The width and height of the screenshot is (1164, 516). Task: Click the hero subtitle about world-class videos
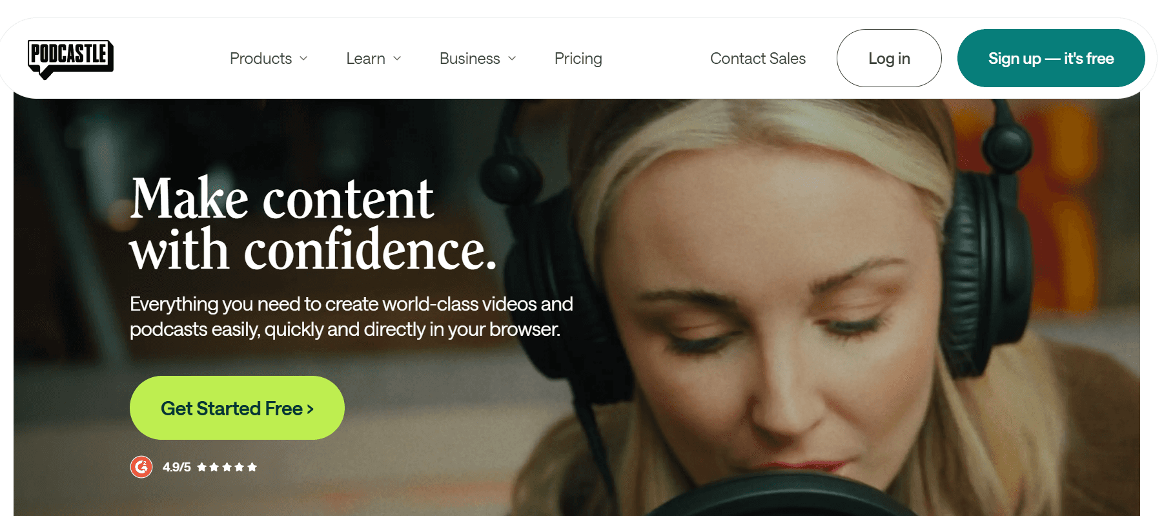click(351, 316)
